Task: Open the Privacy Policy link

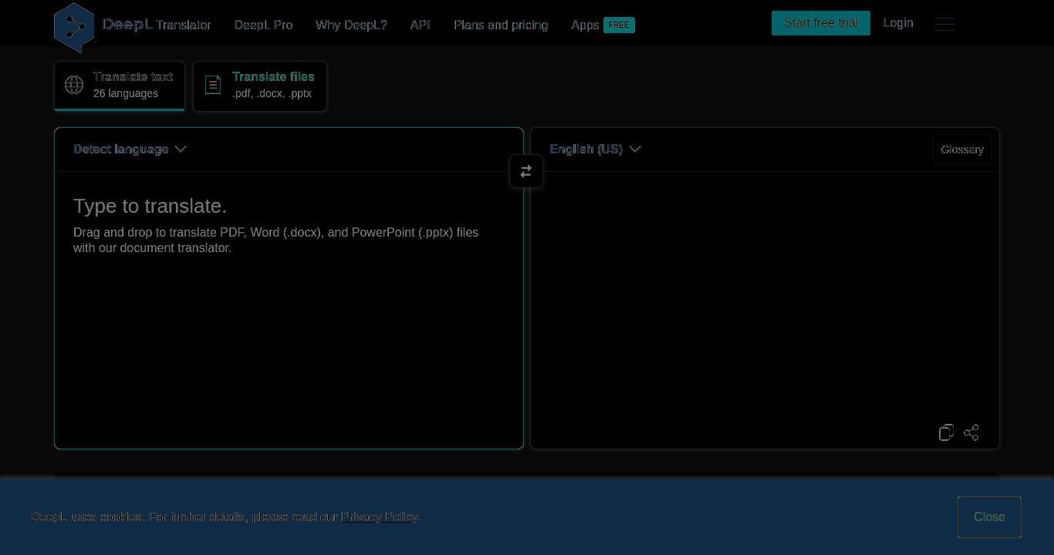Action: (x=379, y=516)
